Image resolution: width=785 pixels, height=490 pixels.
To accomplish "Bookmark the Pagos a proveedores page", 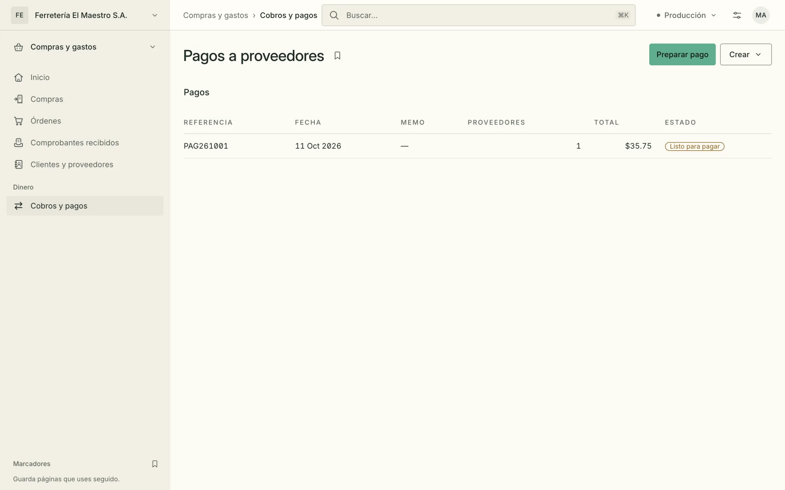I will click(x=337, y=56).
